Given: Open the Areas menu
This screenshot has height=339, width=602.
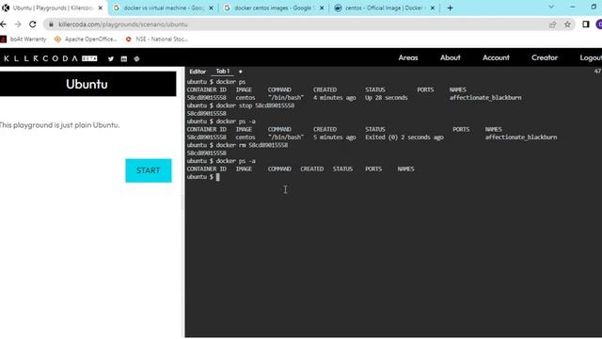Looking at the screenshot, I should coord(407,57).
